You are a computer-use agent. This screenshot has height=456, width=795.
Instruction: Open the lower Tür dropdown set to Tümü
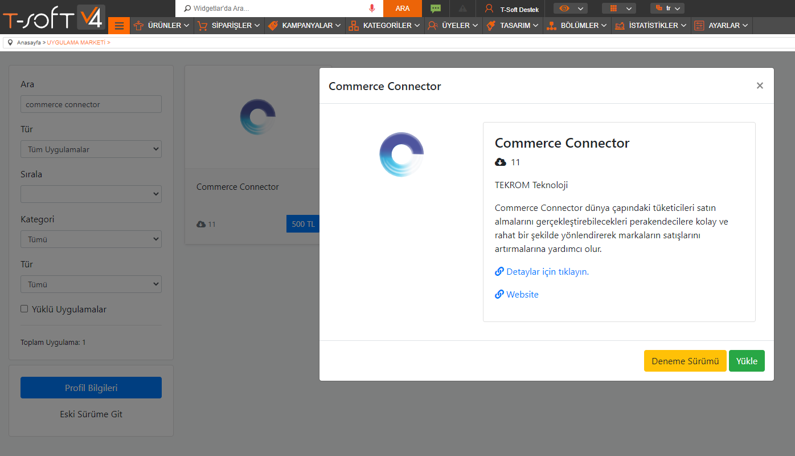pos(91,284)
